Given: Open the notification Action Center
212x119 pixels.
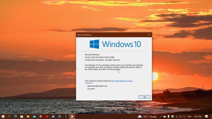Looking at the screenshot, I should [206, 116].
